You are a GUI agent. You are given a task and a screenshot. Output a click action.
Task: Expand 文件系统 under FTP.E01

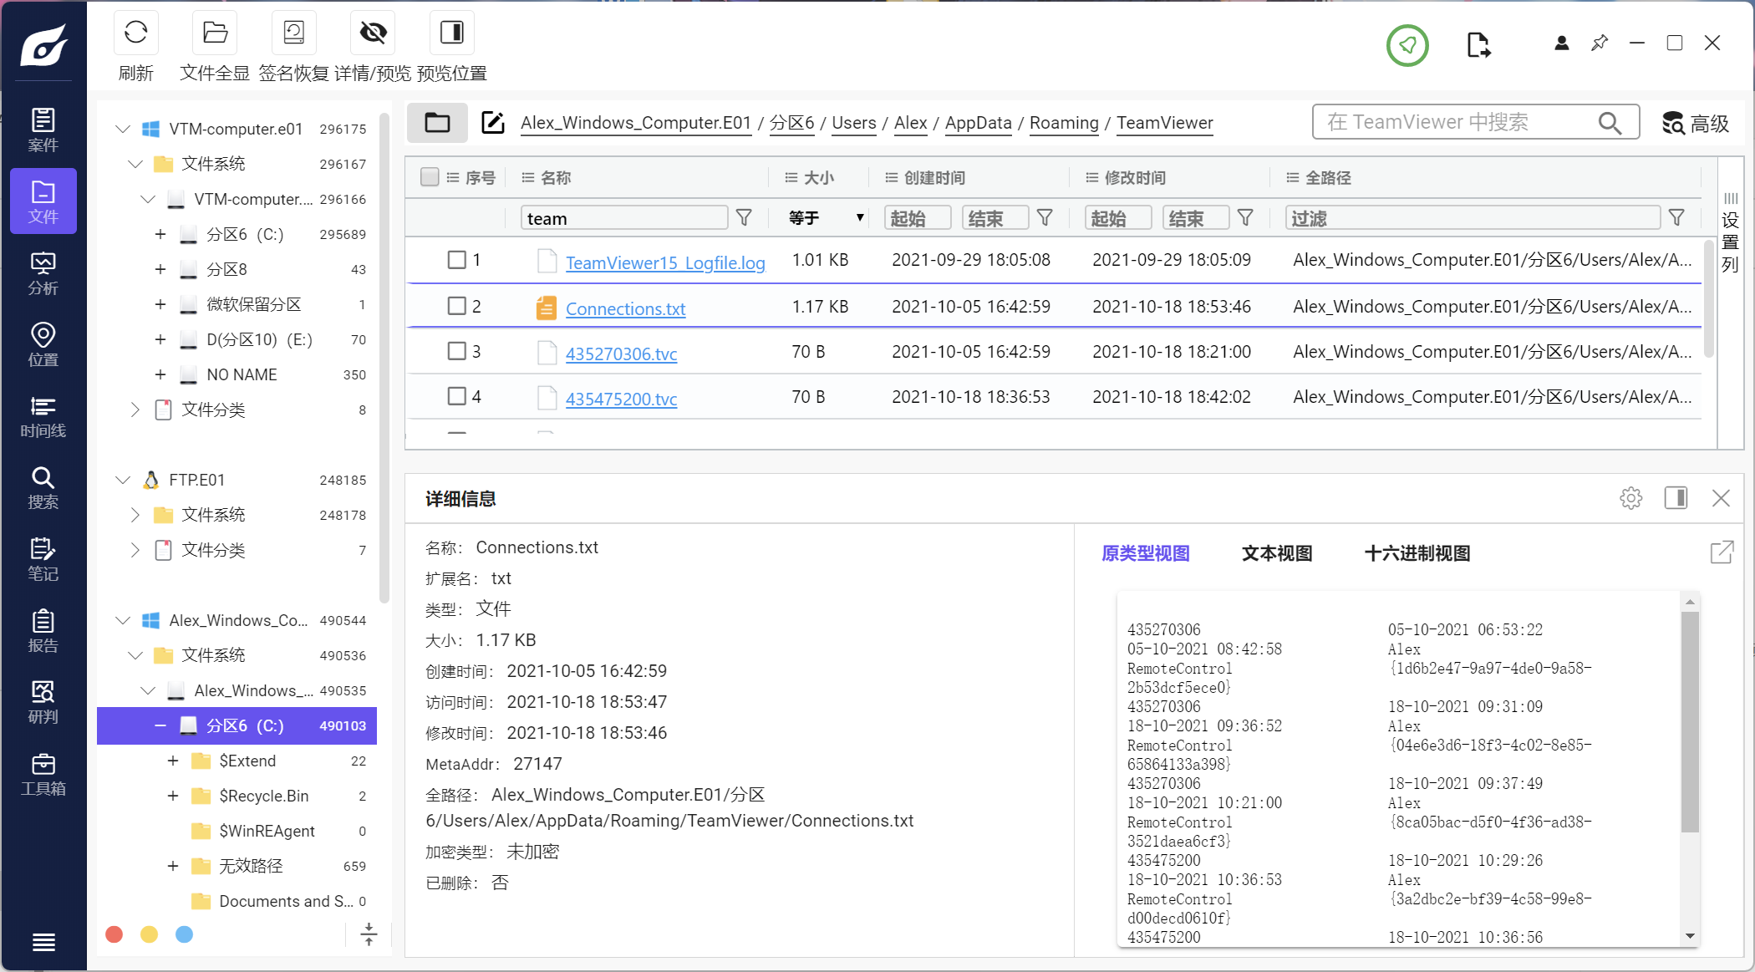[x=135, y=515]
